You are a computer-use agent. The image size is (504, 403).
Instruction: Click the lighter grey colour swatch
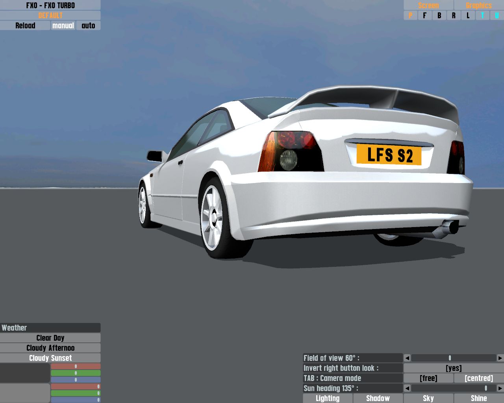[x=25, y=393]
